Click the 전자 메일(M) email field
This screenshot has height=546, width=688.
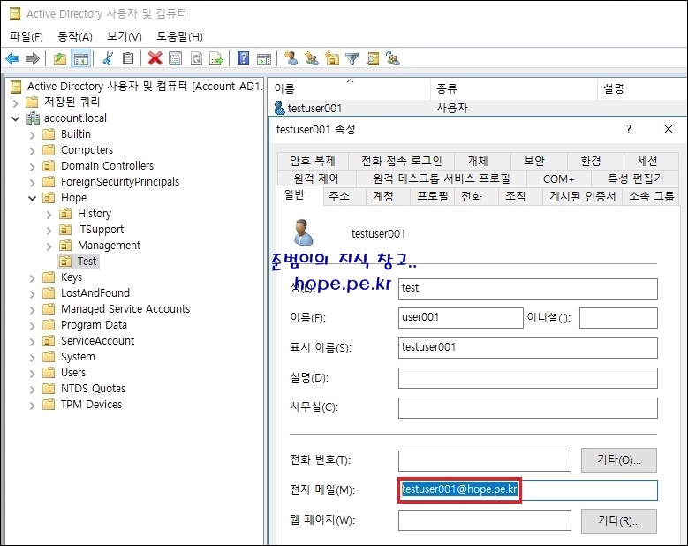pos(528,489)
